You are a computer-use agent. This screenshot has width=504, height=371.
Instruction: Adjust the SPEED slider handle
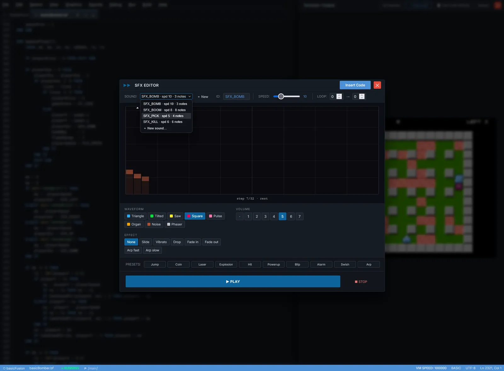click(x=281, y=97)
